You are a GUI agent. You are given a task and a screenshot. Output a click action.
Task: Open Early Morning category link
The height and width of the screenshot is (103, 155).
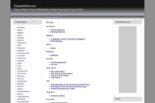click(x=22, y=71)
